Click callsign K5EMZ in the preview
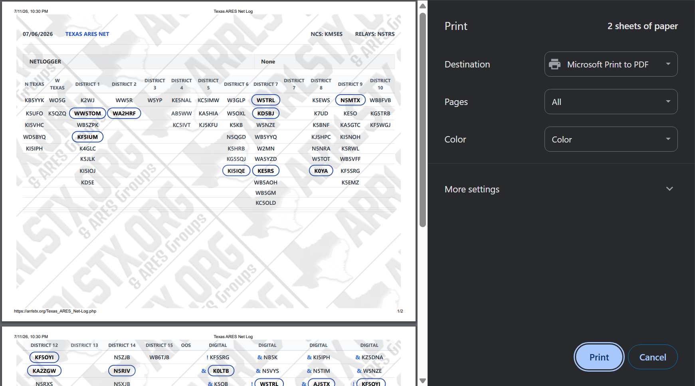The width and height of the screenshot is (695, 386). click(350, 182)
